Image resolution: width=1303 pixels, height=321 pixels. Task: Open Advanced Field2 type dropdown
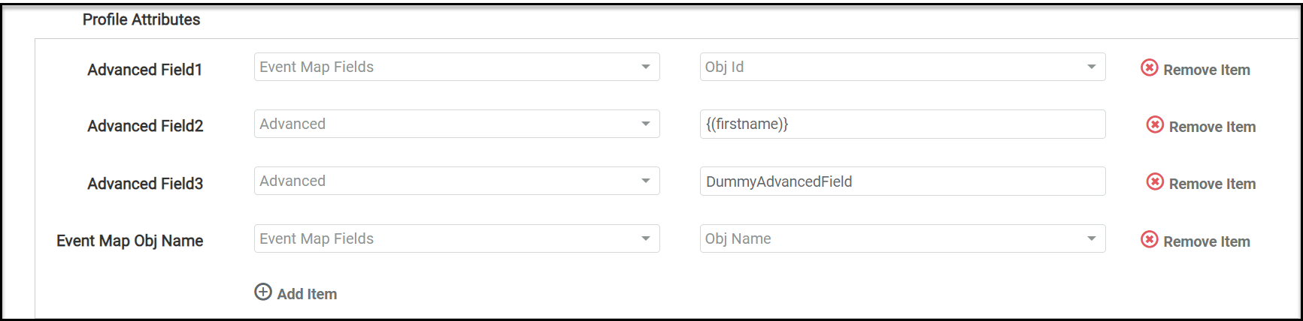pos(456,124)
